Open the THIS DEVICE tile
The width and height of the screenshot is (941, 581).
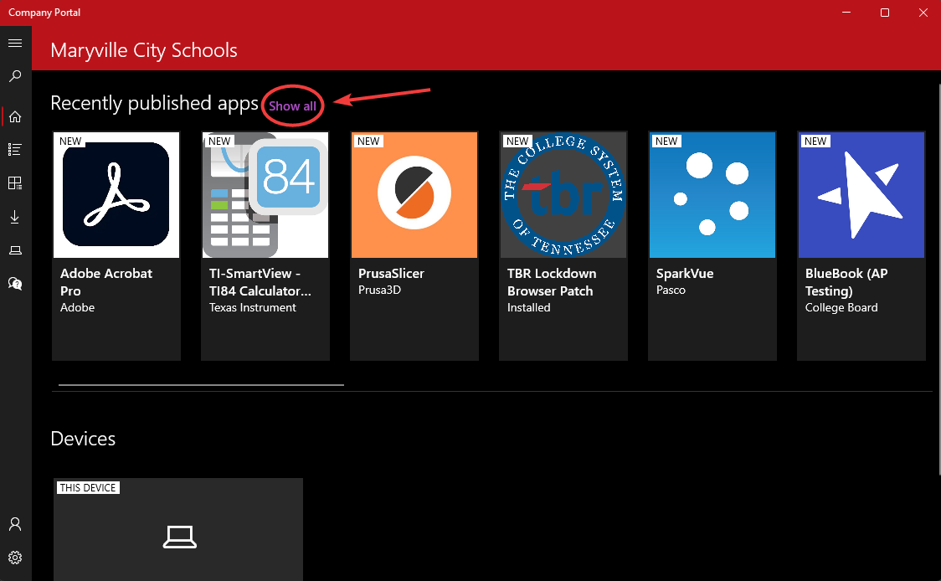tap(178, 529)
